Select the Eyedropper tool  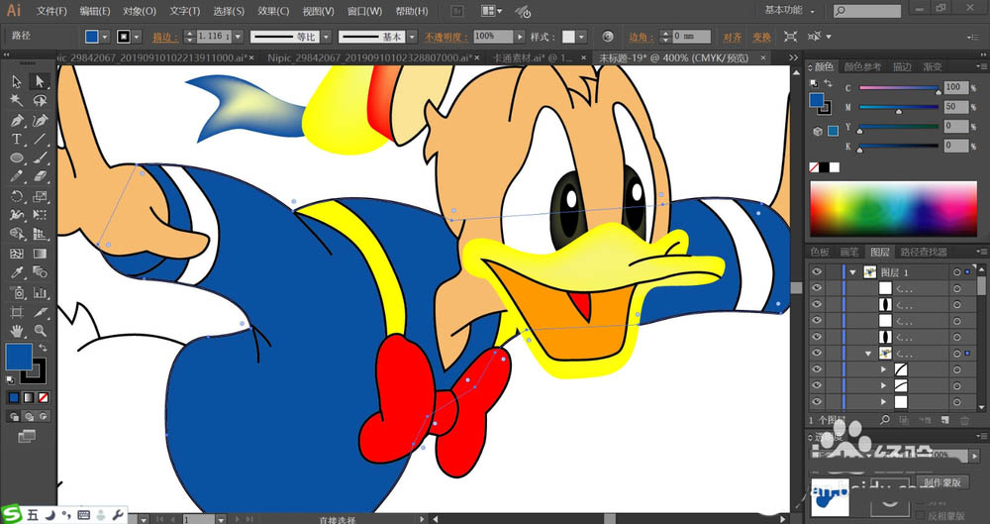(x=17, y=272)
